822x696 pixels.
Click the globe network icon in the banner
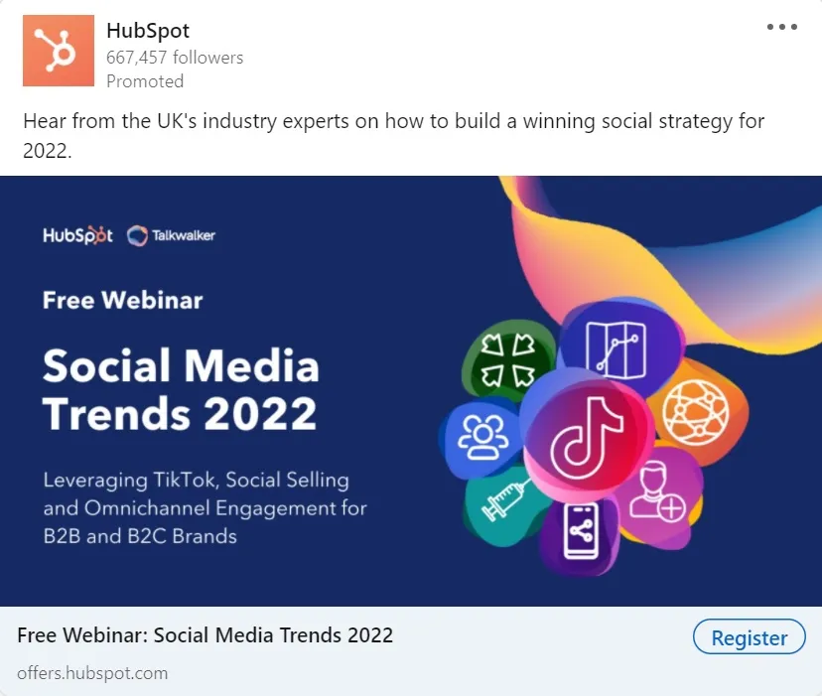[696, 413]
